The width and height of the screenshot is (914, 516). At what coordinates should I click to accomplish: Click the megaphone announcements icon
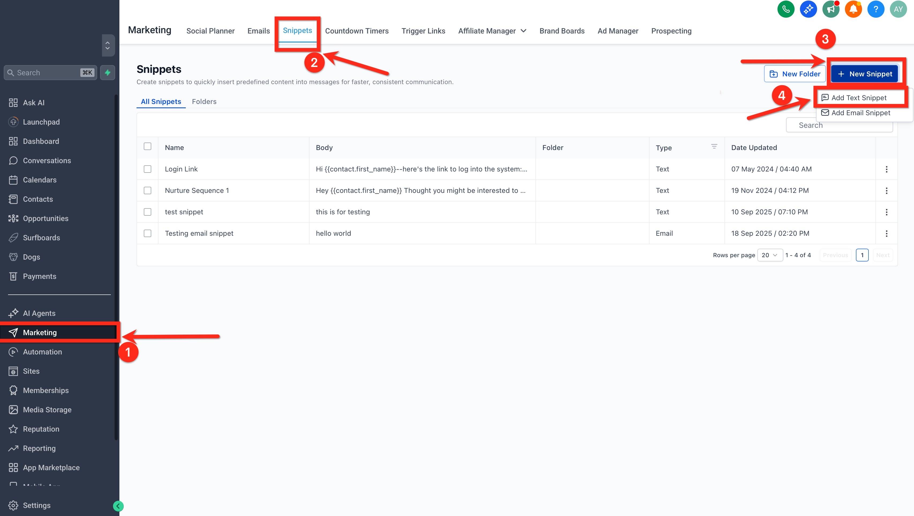[831, 9]
